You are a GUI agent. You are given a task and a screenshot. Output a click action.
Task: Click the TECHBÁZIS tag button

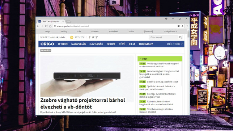pos(46,50)
